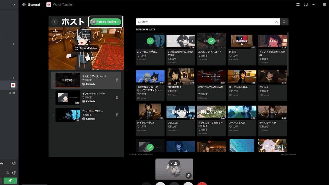The height and width of the screenshot is (185, 329).
Task: Click the participant avatar video tile
Action: pyautogui.click(x=174, y=169)
